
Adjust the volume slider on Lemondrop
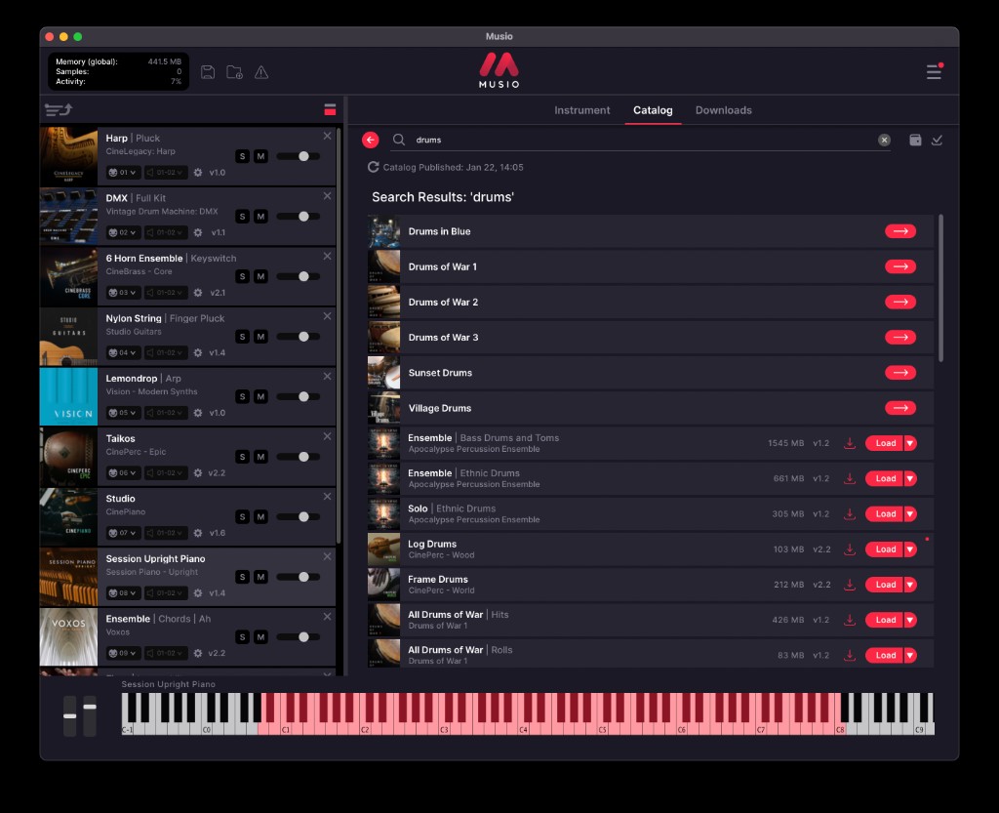302,396
